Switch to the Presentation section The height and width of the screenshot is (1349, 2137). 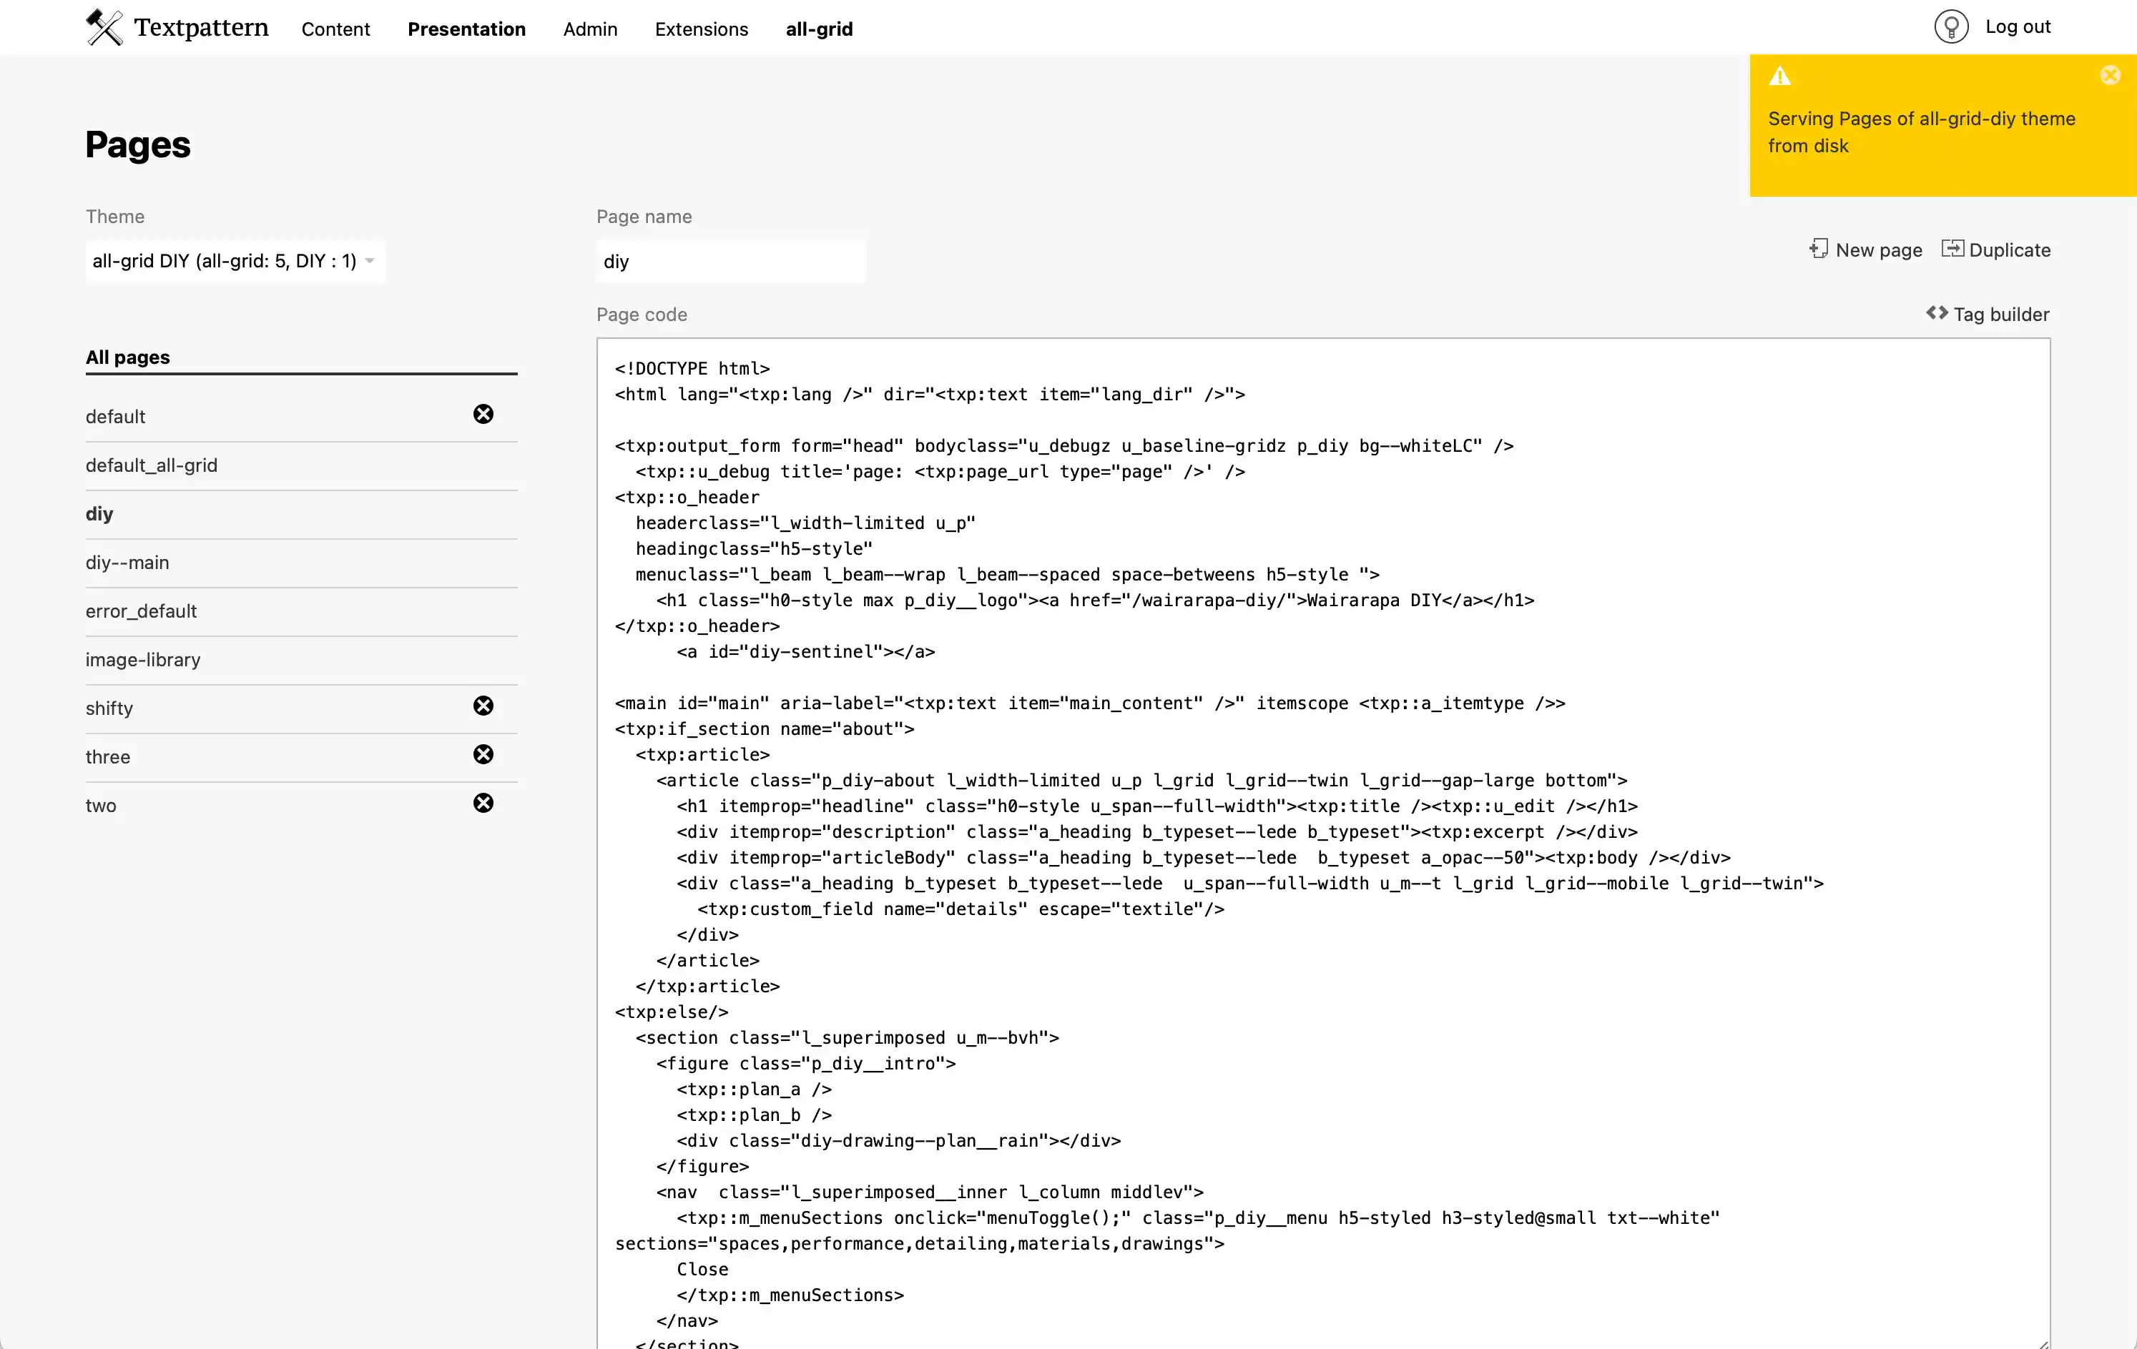point(467,29)
